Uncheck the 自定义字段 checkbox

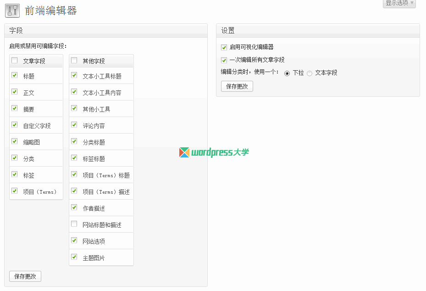coord(15,124)
